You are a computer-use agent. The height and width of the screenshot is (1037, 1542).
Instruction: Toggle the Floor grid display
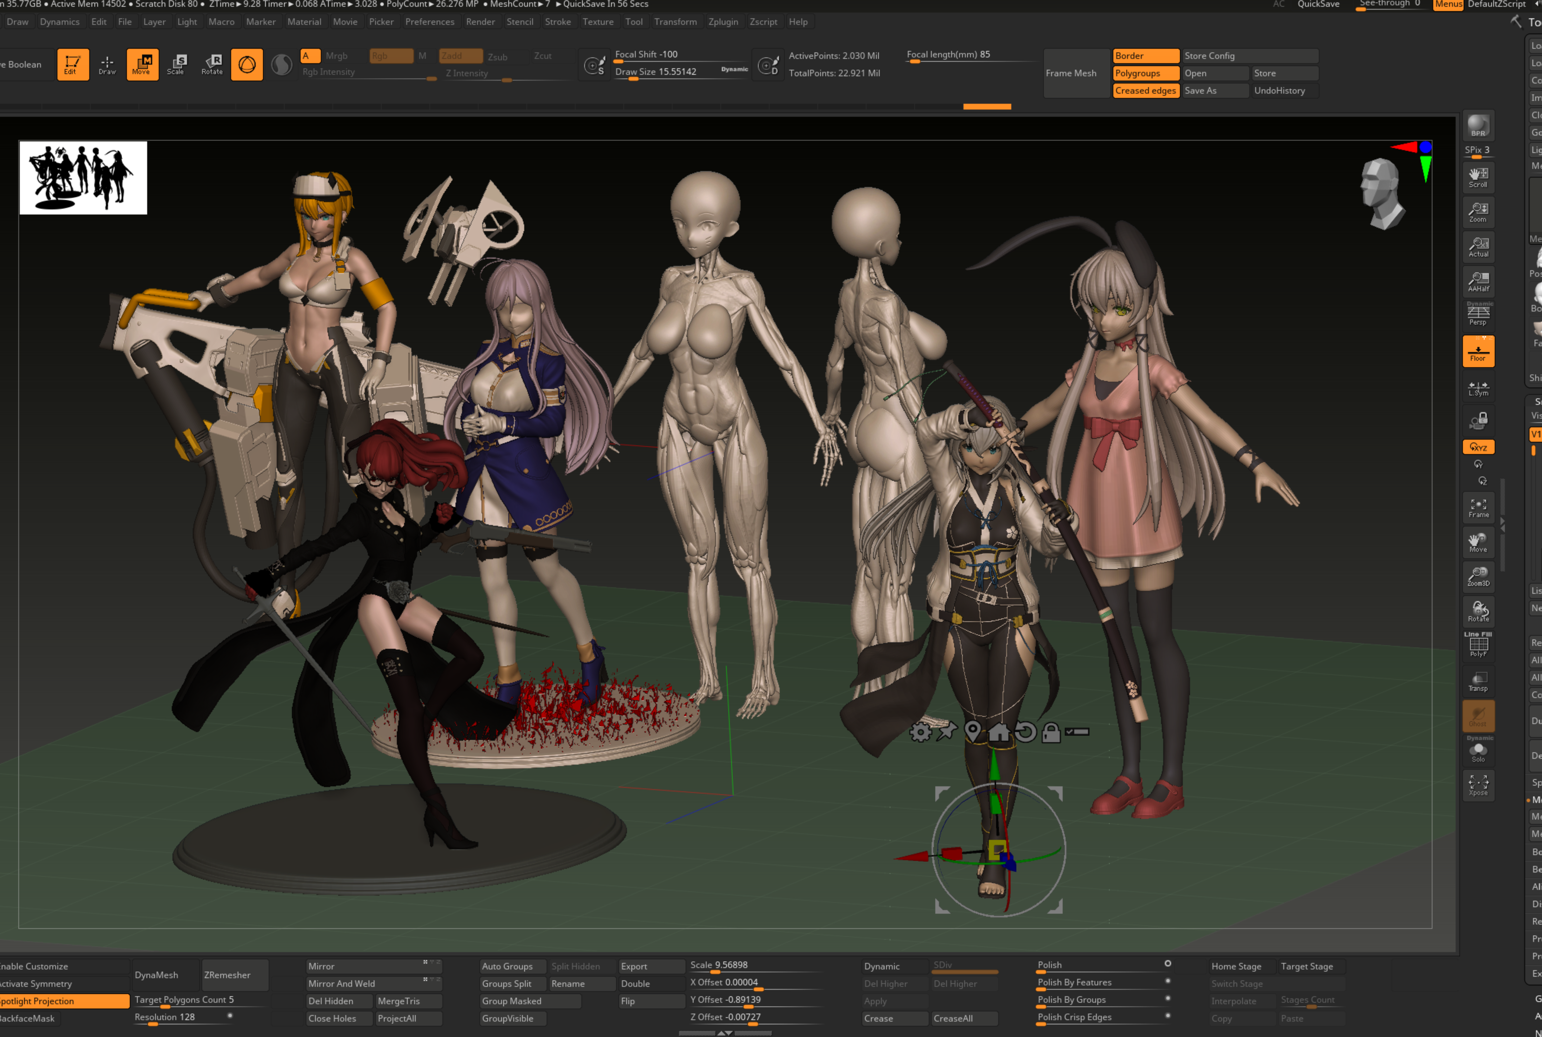tap(1478, 352)
